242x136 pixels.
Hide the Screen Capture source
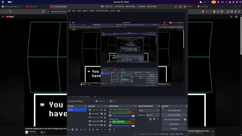click(x=102, y=125)
